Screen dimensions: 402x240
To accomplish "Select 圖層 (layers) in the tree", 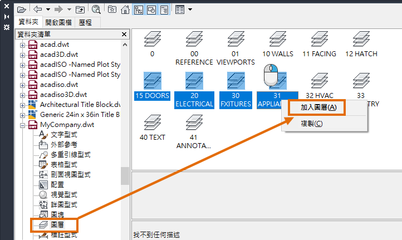I will (x=57, y=225).
